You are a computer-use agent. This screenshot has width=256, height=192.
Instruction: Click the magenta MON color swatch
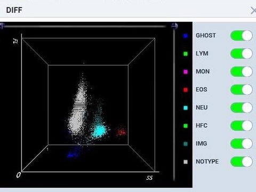coord(186,72)
